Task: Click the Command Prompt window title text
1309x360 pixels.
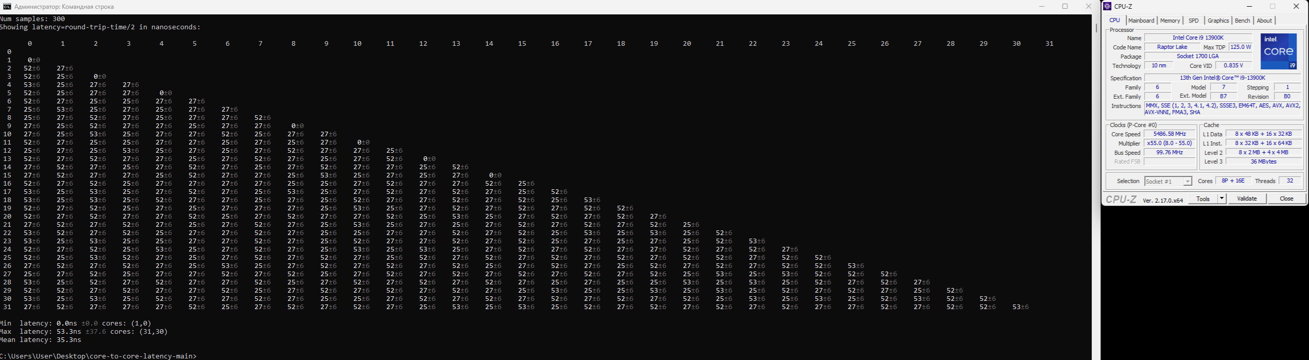Action: [x=64, y=7]
